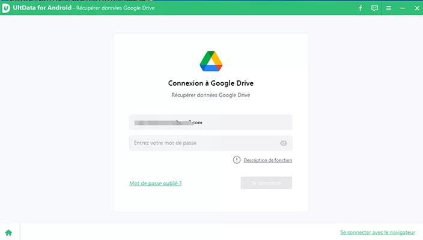Go to the home screen icon
This screenshot has width=423, height=240.
[x=8, y=232]
